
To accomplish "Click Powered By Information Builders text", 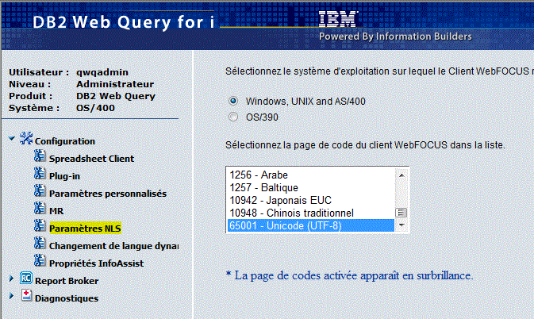I will pyautogui.click(x=395, y=37).
